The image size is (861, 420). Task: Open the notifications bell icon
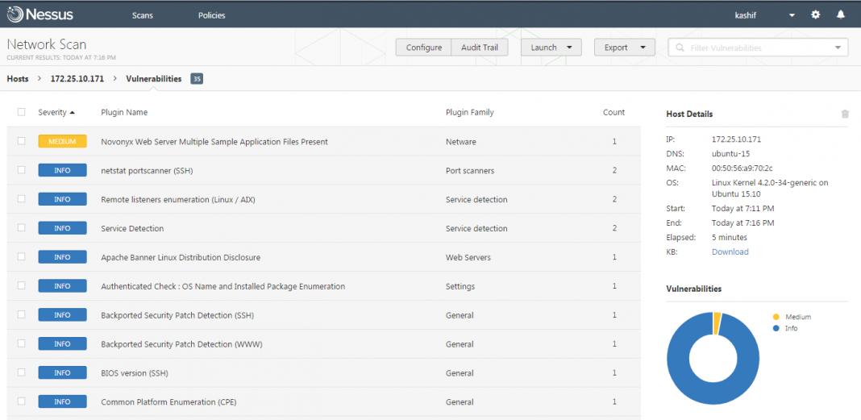tap(841, 15)
